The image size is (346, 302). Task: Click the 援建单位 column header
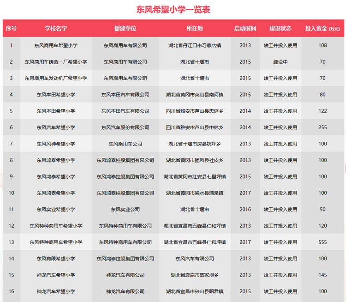[x=125, y=28]
